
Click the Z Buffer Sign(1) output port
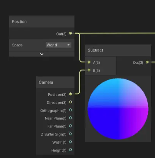tap(71, 134)
